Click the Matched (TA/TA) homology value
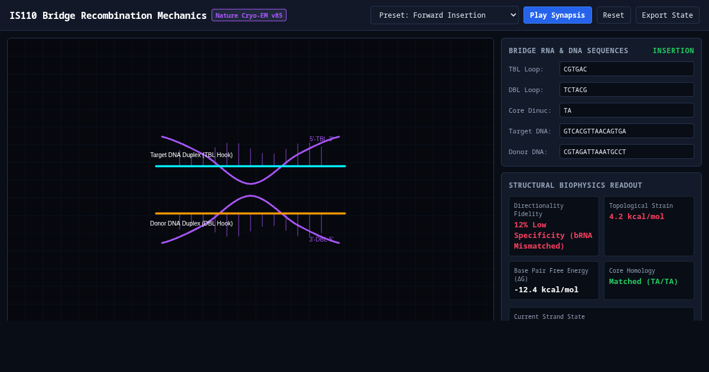709x372 pixels. (643, 282)
